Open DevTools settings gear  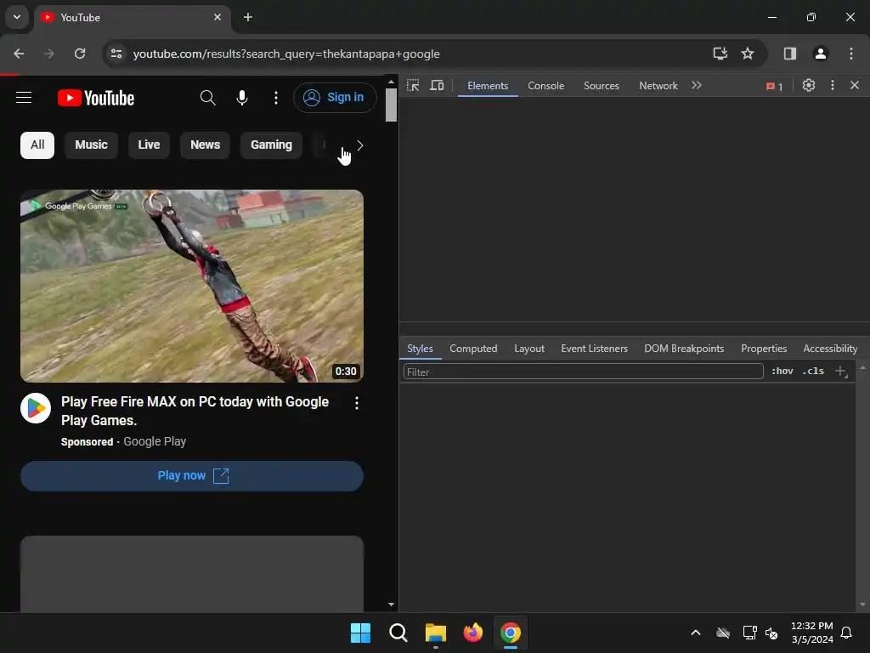(809, 86)
